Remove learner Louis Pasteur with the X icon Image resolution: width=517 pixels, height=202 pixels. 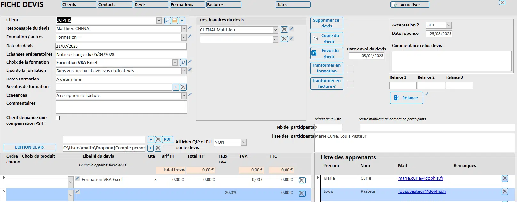coord(505,192)
